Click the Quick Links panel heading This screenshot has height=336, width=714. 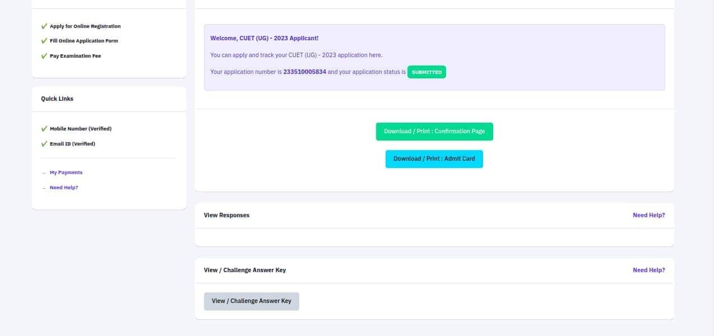tap(57, 99)
